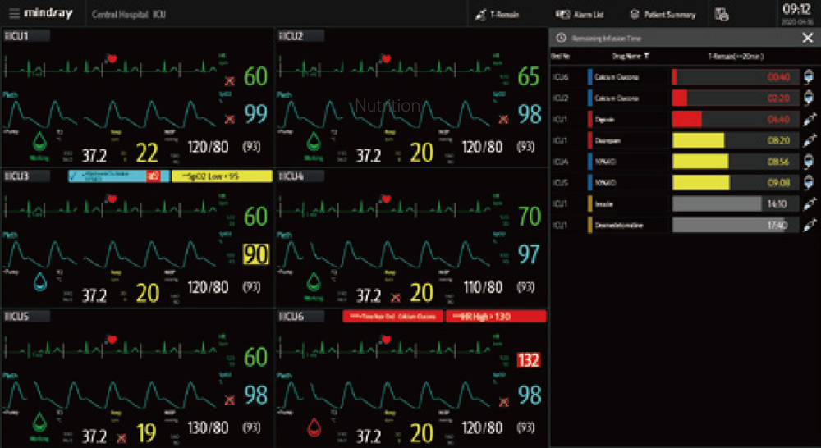Open the ICU5 bed label
This screenshot has width=821, height=448.
26,317
